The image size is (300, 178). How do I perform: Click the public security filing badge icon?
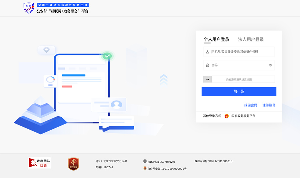pyautogui.click(x=145, y=168)
